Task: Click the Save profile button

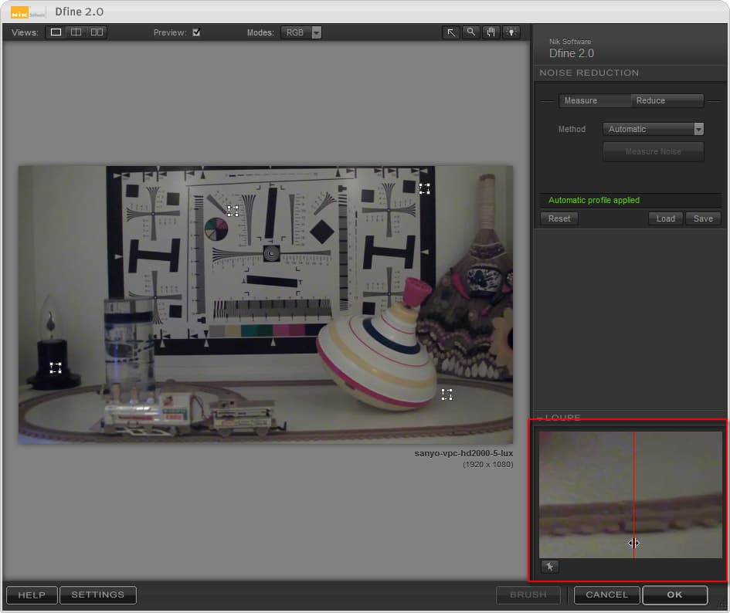Action: 703,218
